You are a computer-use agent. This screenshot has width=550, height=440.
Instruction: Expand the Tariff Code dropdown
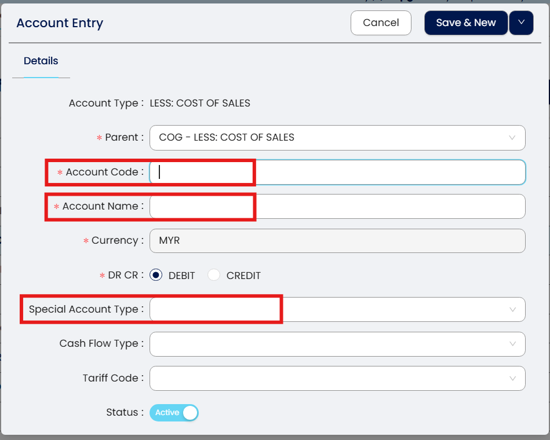[330, 378]
